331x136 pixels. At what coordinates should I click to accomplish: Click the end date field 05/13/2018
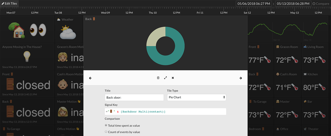pyautogui.click(x=293, y=4)
